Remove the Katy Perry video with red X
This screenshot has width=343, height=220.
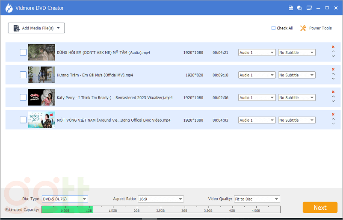(333, 92)
